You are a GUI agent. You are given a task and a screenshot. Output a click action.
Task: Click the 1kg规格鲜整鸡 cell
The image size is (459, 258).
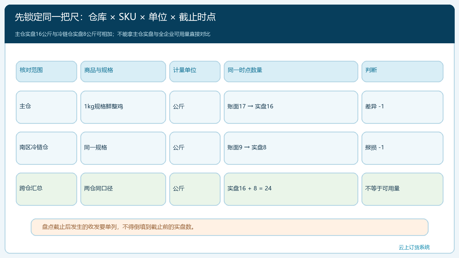(x=123, y=107)
